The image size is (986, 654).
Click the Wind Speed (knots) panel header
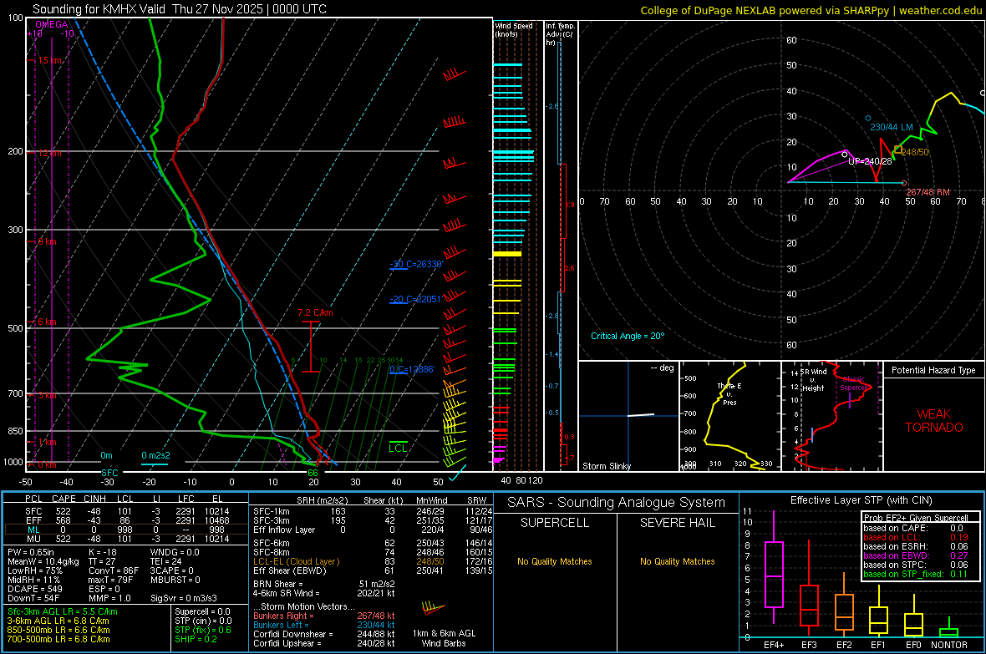click(x=514, y=29)
